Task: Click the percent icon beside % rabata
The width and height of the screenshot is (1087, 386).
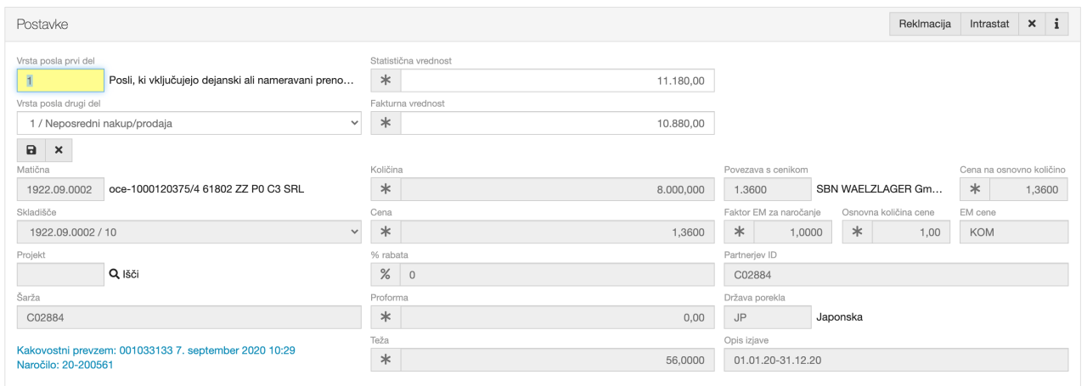Action: pos(386,274)
